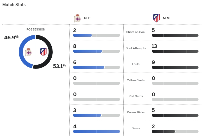The width and height of the screenshot is (204, 136).
Task: Click the 53.1% possession value
Action: pyautogui.click(x=59, y=66)
